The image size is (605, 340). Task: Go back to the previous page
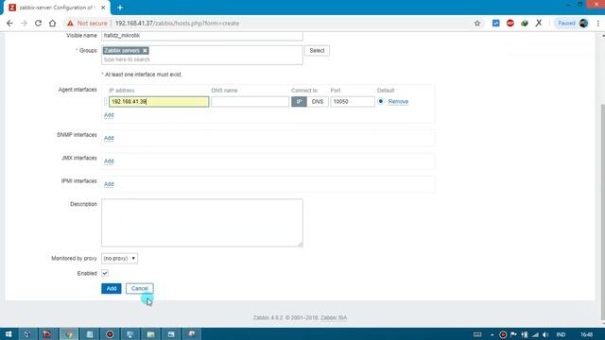[x=9, y=23]
